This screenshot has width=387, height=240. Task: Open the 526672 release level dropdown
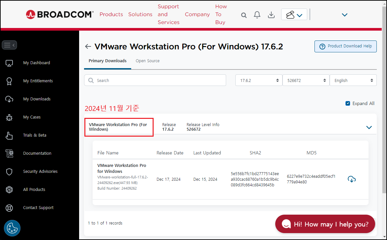click(x=306, y=80)
